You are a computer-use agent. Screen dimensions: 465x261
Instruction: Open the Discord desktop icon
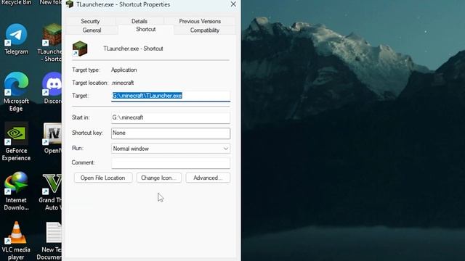pos(52,88)
